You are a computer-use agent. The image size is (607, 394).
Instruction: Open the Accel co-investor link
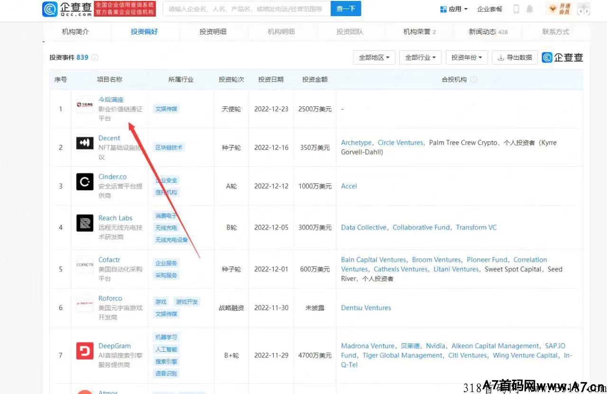pyautogui.click(x=349, y=186)
